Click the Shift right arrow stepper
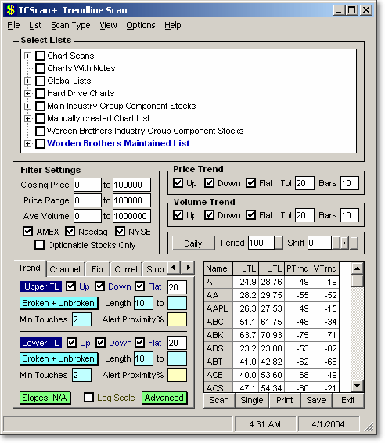Viewport: 385px width, 443px height. click(x=354, y=243)
